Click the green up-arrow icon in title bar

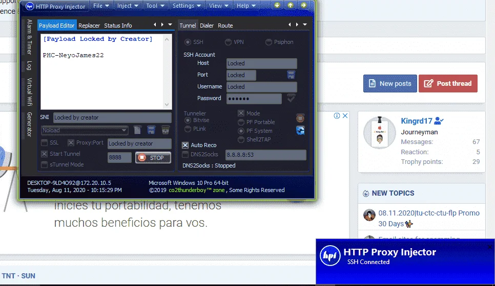(290, 5)
